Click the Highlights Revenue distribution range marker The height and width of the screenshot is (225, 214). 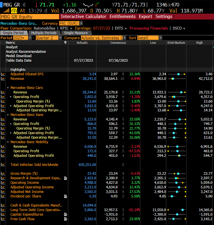coord(177,79)
